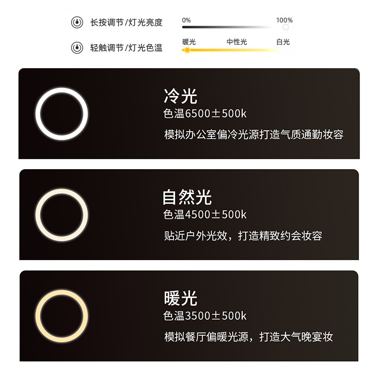This screenshot has width=373, height=378.
Task: Click the 色温4500±500k text
Action: [205, 215]
